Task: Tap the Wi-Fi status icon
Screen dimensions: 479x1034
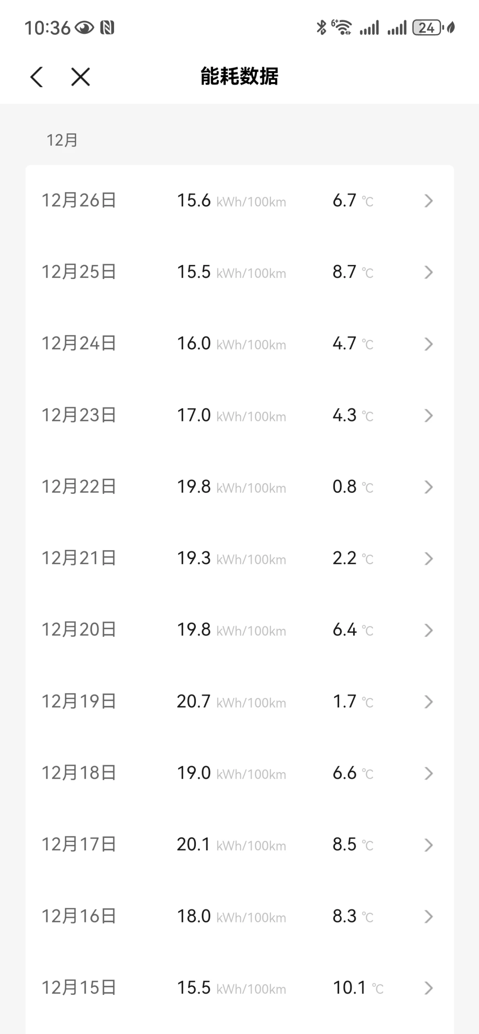Action: tap(342, 28)
